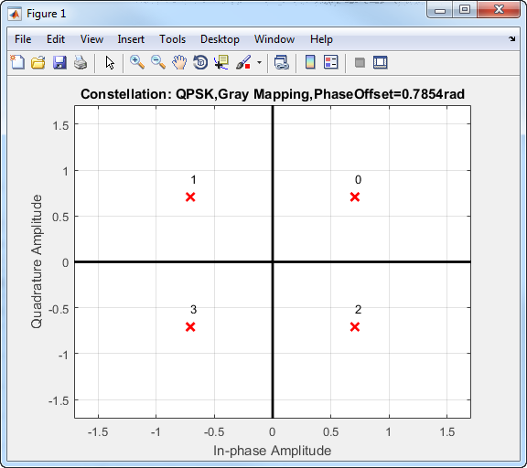Image resolution: width=527 pixels, height=468 pixels.
Task: Enable the Data Cursor tool
Action: pos(221,62)
